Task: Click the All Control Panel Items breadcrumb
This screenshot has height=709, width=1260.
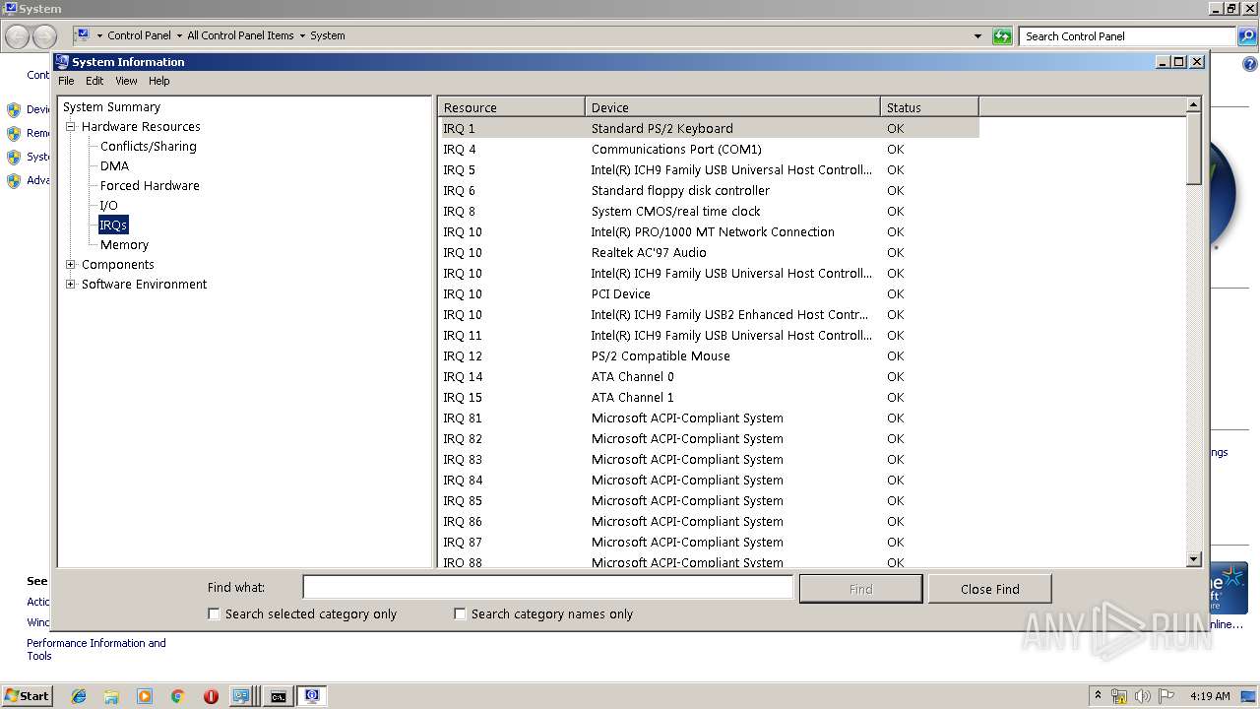Action: point(240,35)
